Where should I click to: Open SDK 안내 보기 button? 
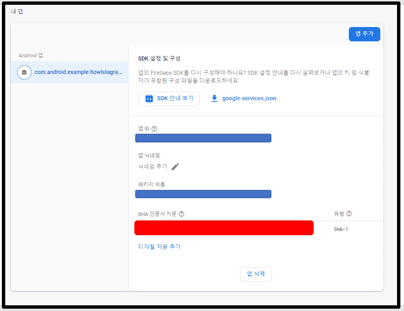point(169,98)
